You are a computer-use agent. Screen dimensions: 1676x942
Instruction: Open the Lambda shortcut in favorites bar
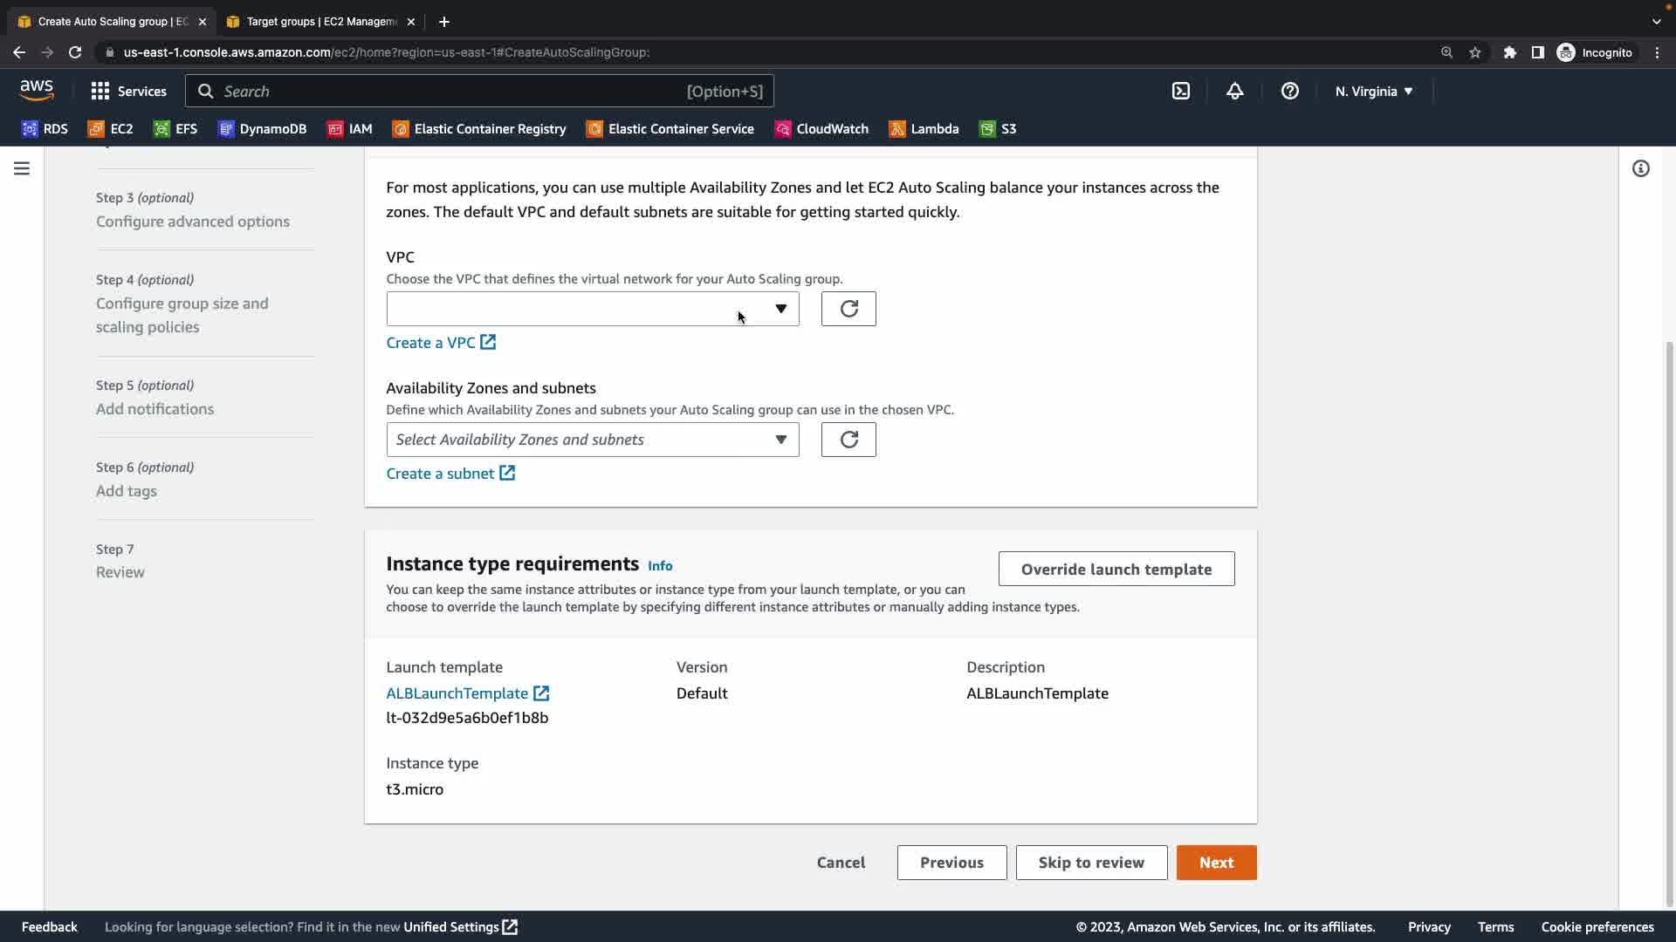coord(924,129)
